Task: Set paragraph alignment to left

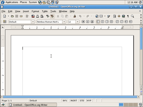Action: pyautogui.click(x=98, y=22)
